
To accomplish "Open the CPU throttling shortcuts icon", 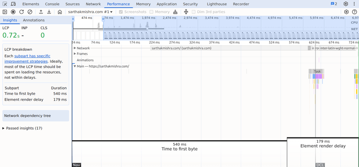I will (186, 12).
